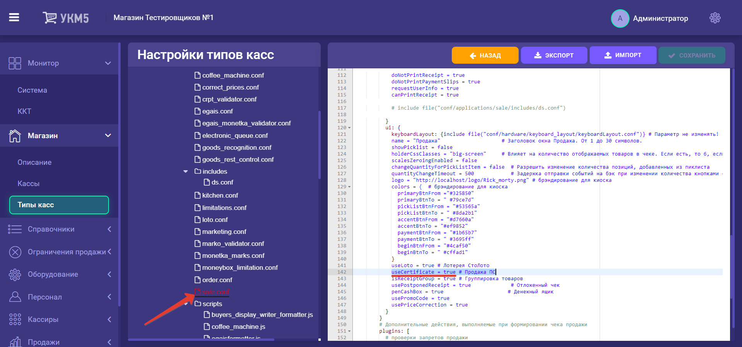The height and width of the screenshot is (347, 742).
Task: Click the Монитор dashboard icon
Action: click(15, 63)
